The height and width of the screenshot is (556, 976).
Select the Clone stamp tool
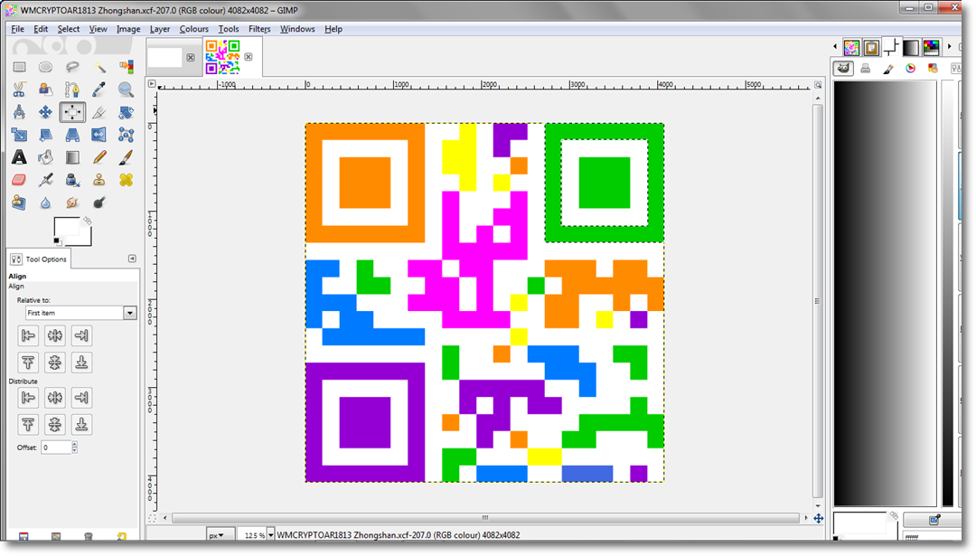(99, 180)
